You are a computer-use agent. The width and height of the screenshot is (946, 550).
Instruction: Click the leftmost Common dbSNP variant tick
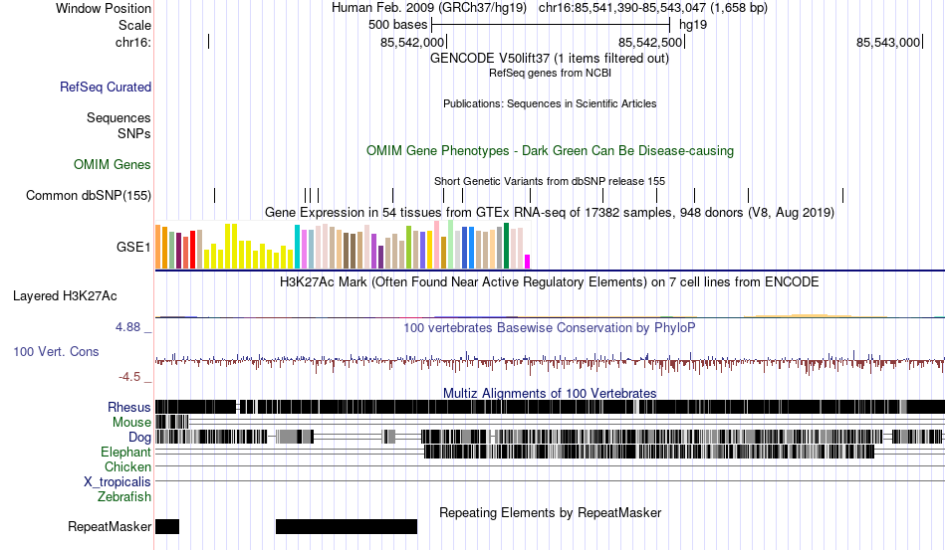[214, 195]
